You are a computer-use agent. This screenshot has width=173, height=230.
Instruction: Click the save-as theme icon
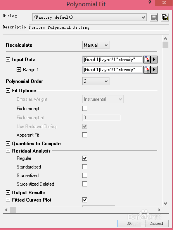pos(165,18)
